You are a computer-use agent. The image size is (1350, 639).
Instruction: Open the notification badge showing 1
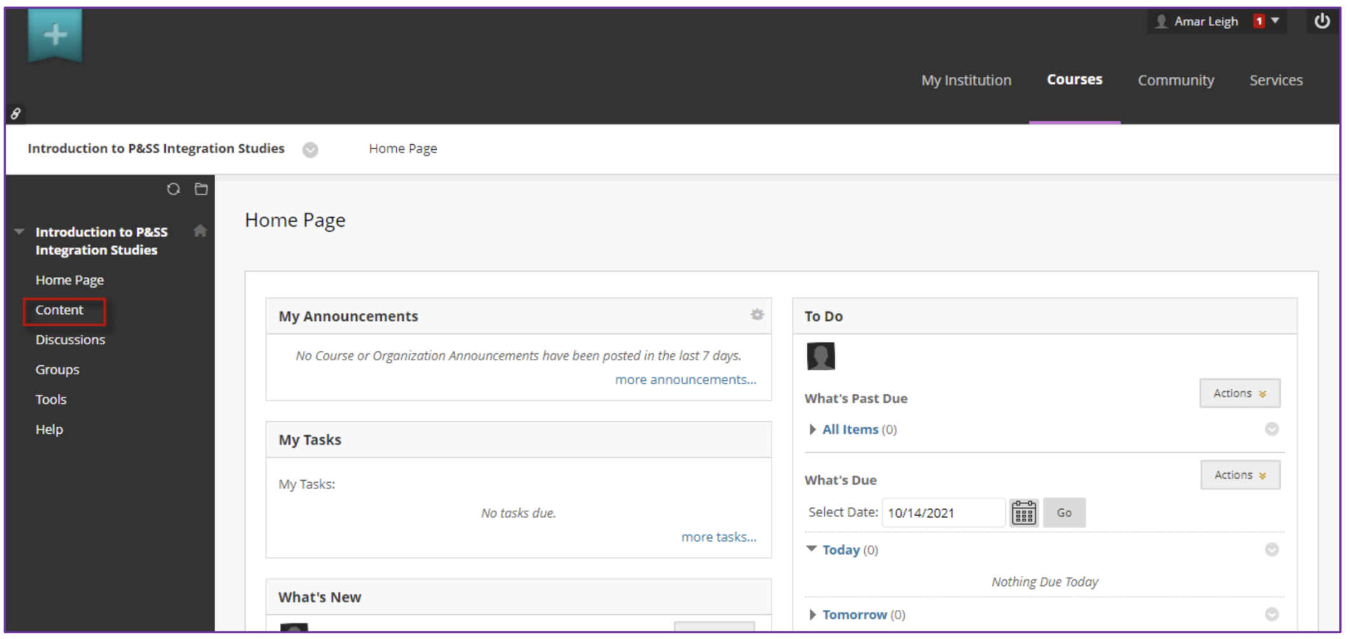1259,21
